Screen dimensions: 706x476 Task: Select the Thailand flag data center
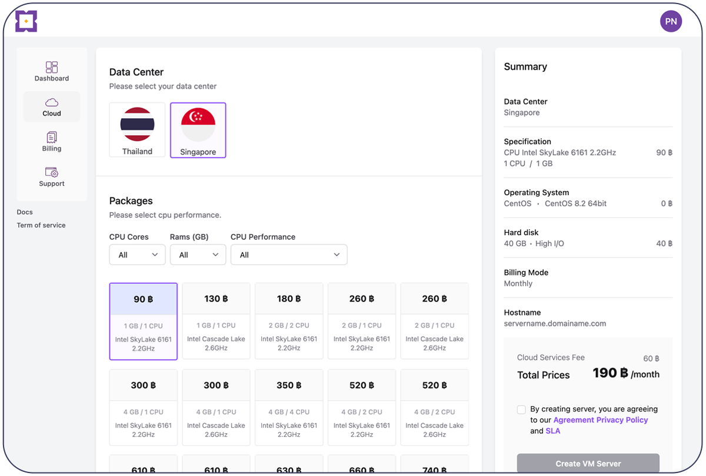(x=137, y=130)
